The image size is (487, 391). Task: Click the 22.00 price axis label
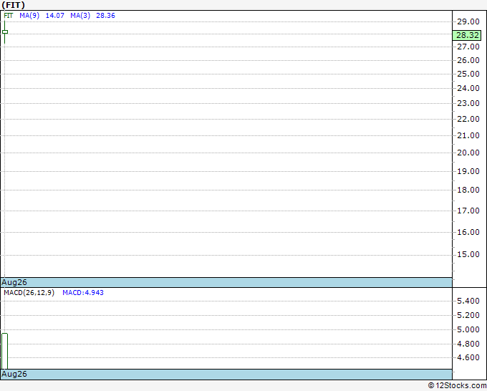(x=468, y=119)
